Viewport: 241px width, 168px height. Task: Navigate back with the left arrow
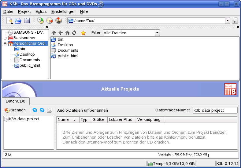pyautogui.click(x=61, y=33)
